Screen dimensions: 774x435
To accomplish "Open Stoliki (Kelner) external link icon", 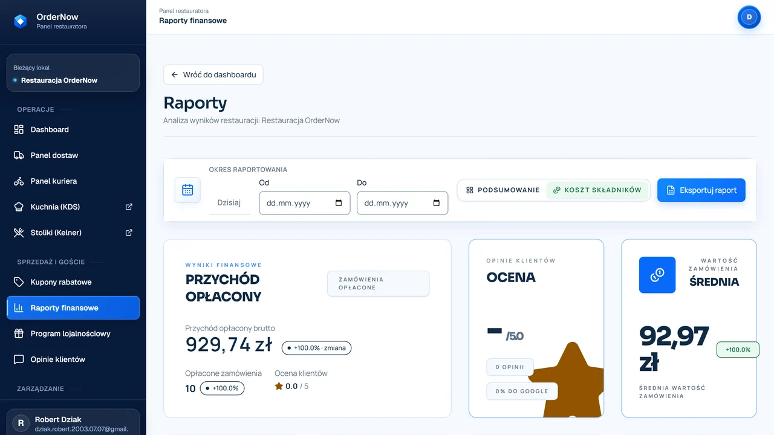I will (x=129, y=233).
